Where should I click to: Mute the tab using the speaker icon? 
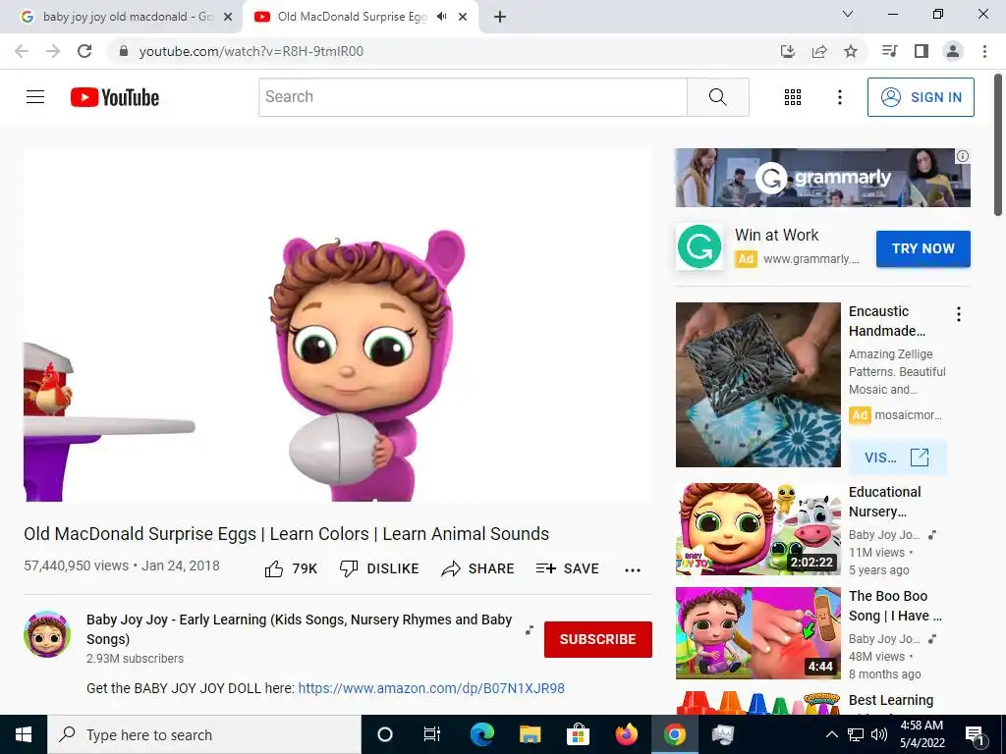pyautogui.click(x=441, y=17)
